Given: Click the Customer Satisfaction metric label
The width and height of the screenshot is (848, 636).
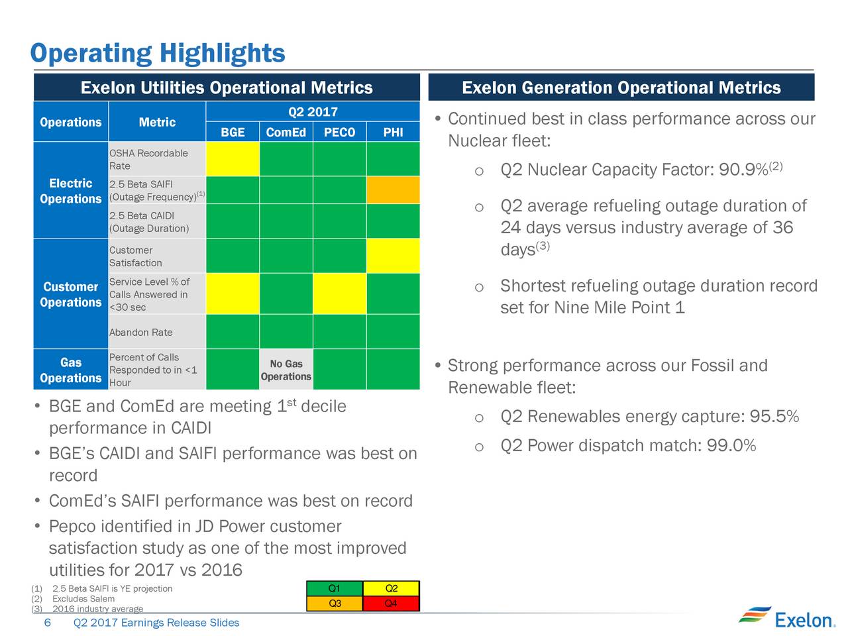Looking at the screenshot, I should [x=157, y=256].
